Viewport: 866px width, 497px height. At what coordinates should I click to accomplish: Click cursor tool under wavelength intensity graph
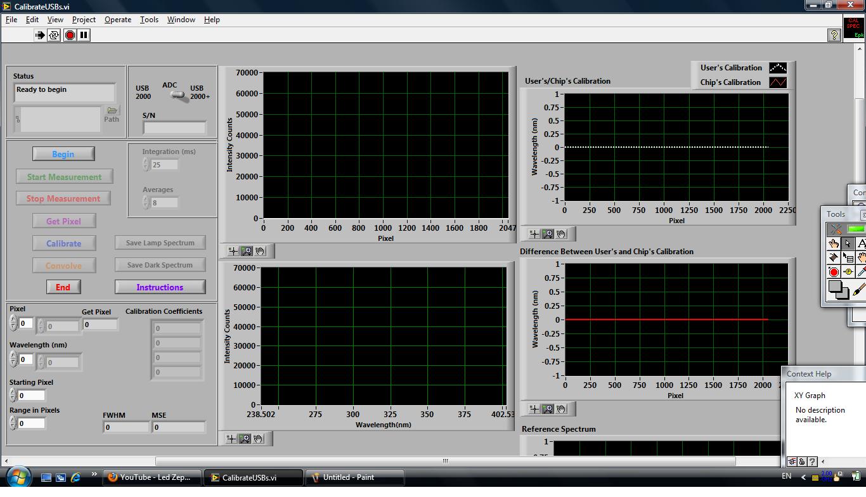point(231,439)
